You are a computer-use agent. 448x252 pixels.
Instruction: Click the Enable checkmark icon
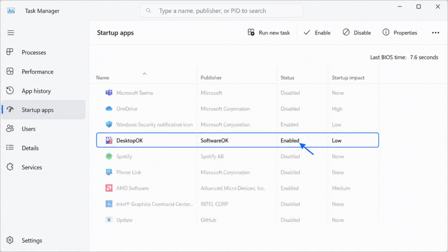click(x=307, y=32)
